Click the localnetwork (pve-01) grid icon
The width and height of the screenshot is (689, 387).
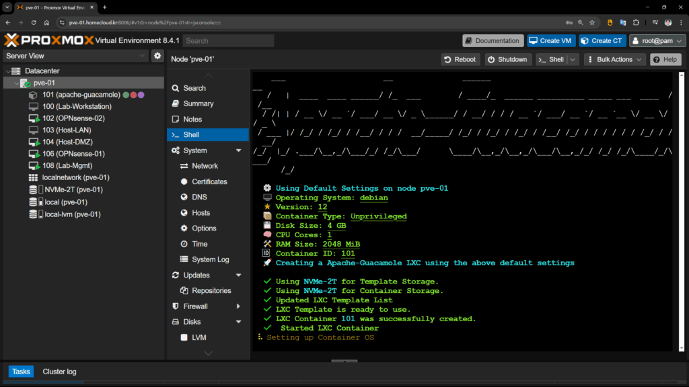click(33, 177)
